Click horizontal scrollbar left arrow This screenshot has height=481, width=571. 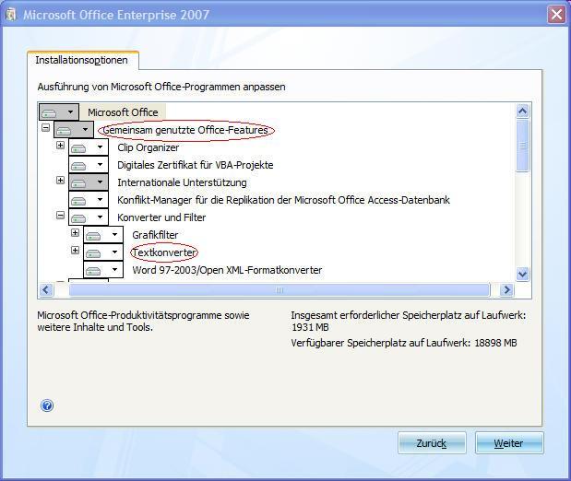pos(46,290)
